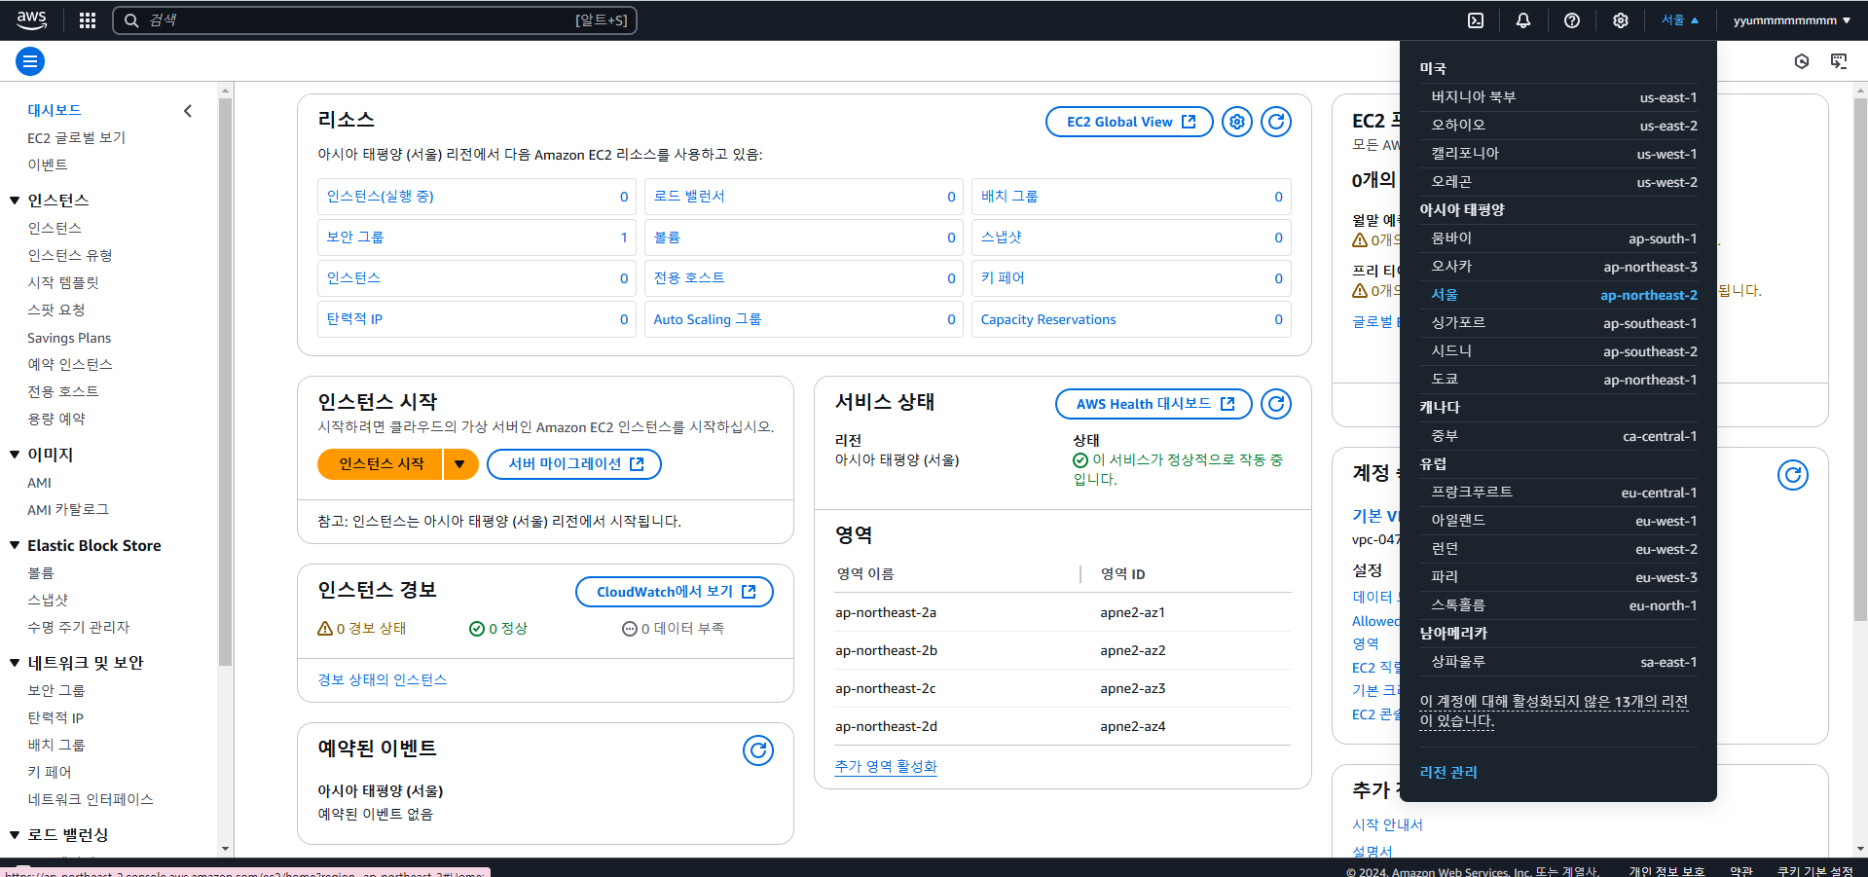Image resolution: width=1868 pixels, height=877 pixels.
Task: Click the sidebar vertical scrollbar
Action: pos(226,382)
